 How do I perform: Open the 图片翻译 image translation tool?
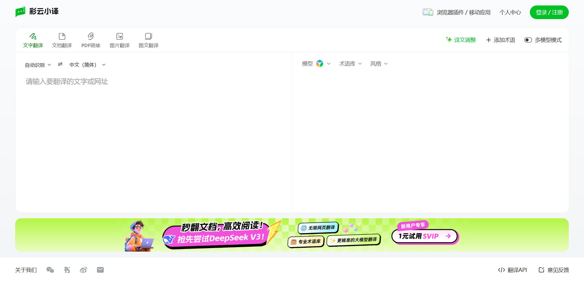point(120,40)
